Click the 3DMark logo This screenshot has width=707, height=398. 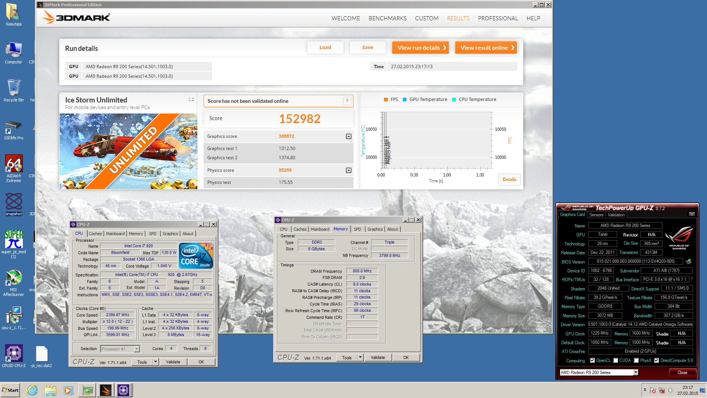point(75,17)
